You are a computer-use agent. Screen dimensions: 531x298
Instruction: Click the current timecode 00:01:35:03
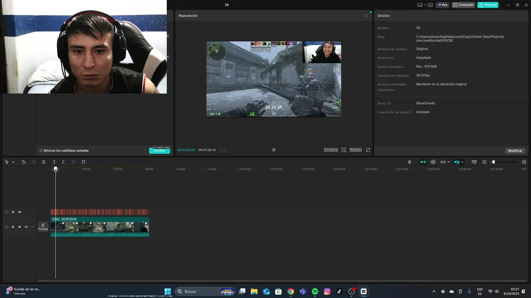[x=186, y=150]
